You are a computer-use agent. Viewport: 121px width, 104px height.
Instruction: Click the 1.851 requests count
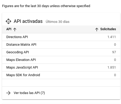coord(112,67)
